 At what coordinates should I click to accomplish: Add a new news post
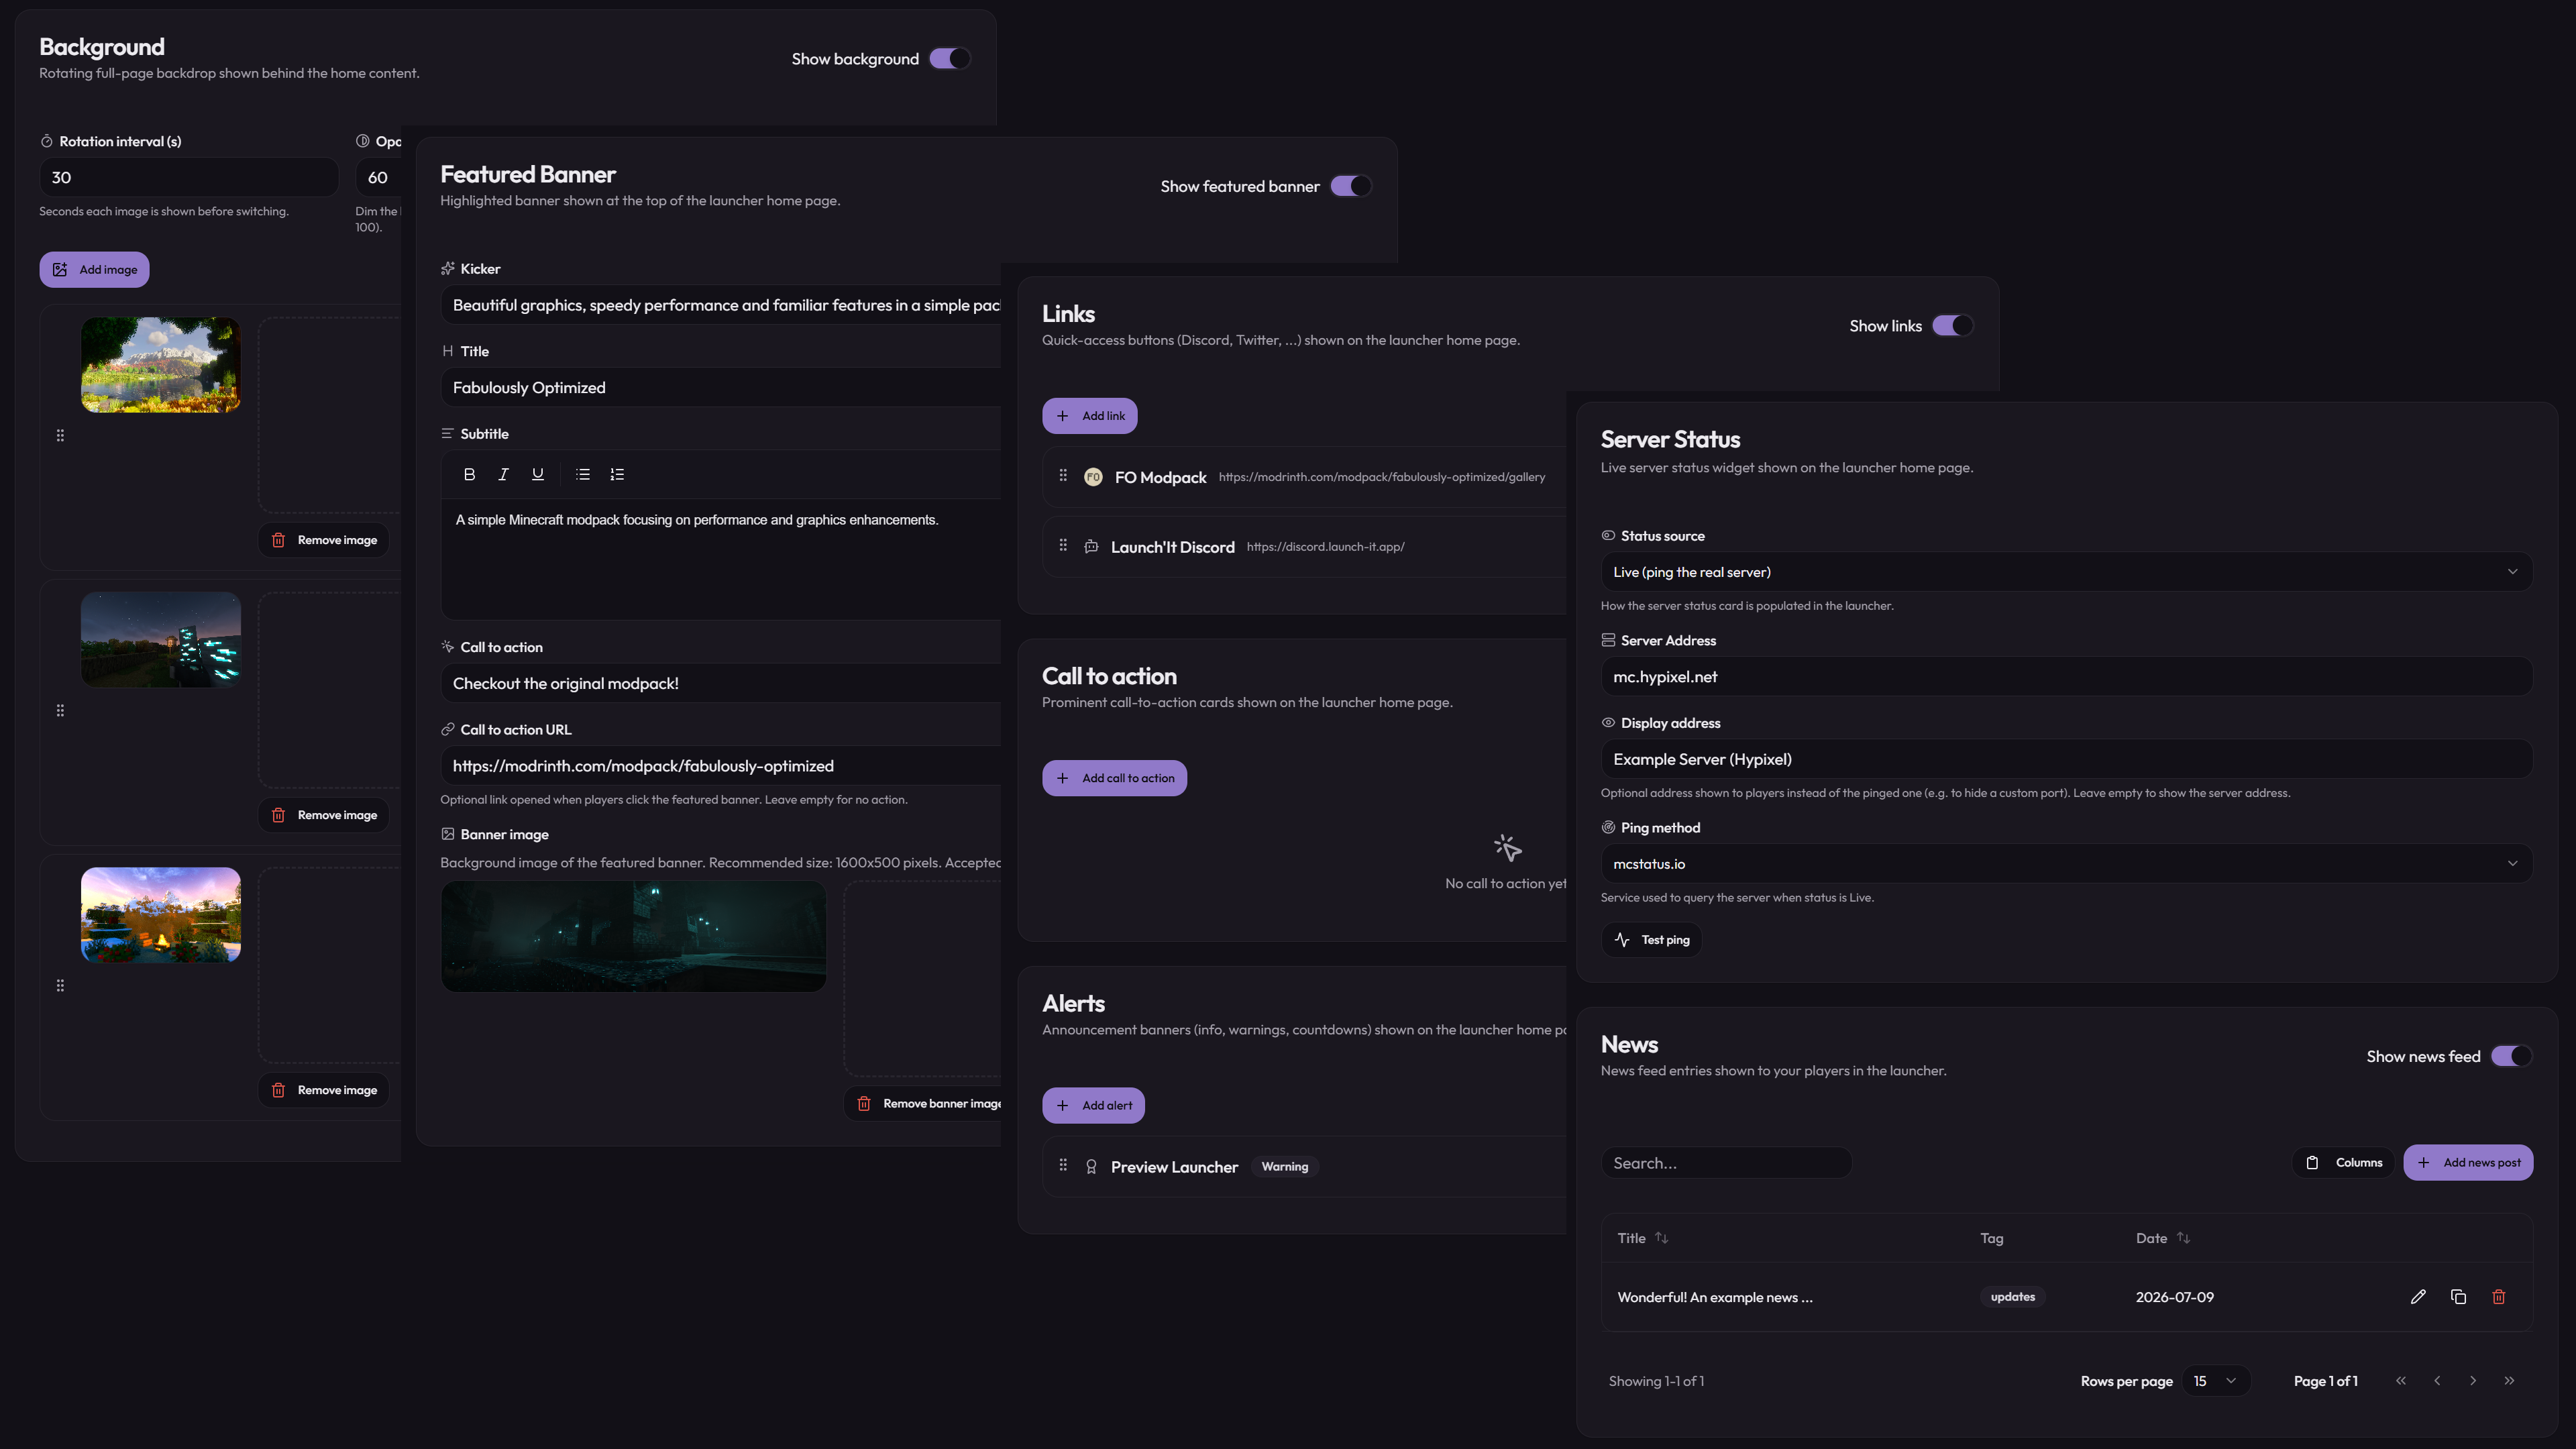tap(2468, 1162)
